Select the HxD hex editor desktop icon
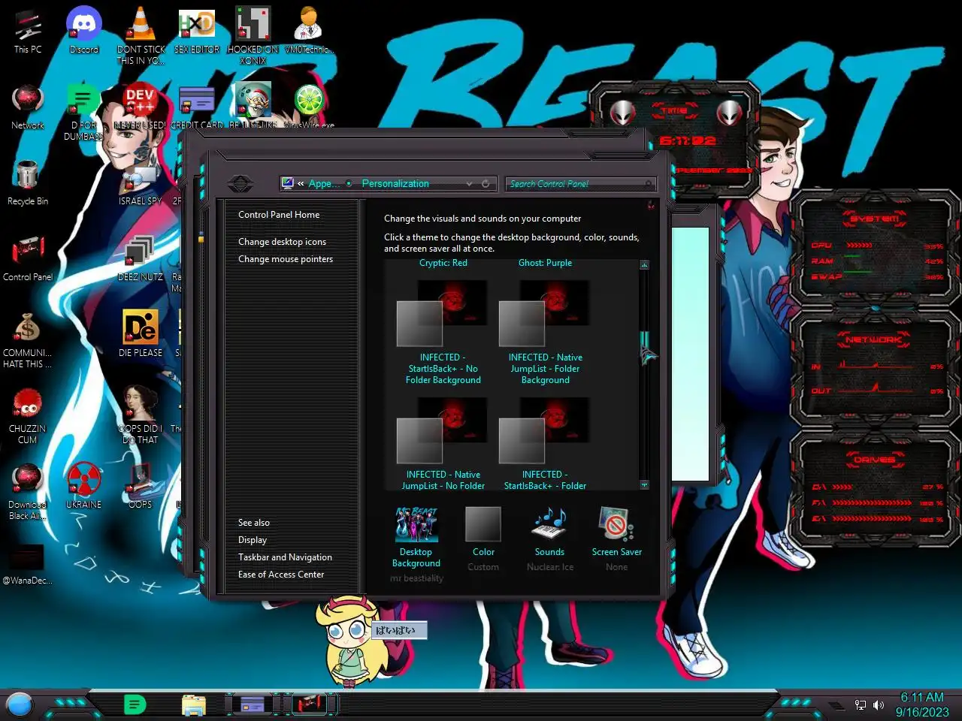 (196, 31)
